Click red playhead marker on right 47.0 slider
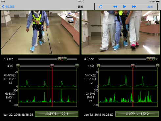Image resolution: width=161 pixels, height=121 pixels. (133, 66)
